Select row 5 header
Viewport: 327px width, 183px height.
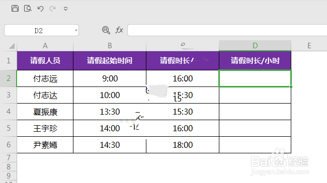[9, 128]
